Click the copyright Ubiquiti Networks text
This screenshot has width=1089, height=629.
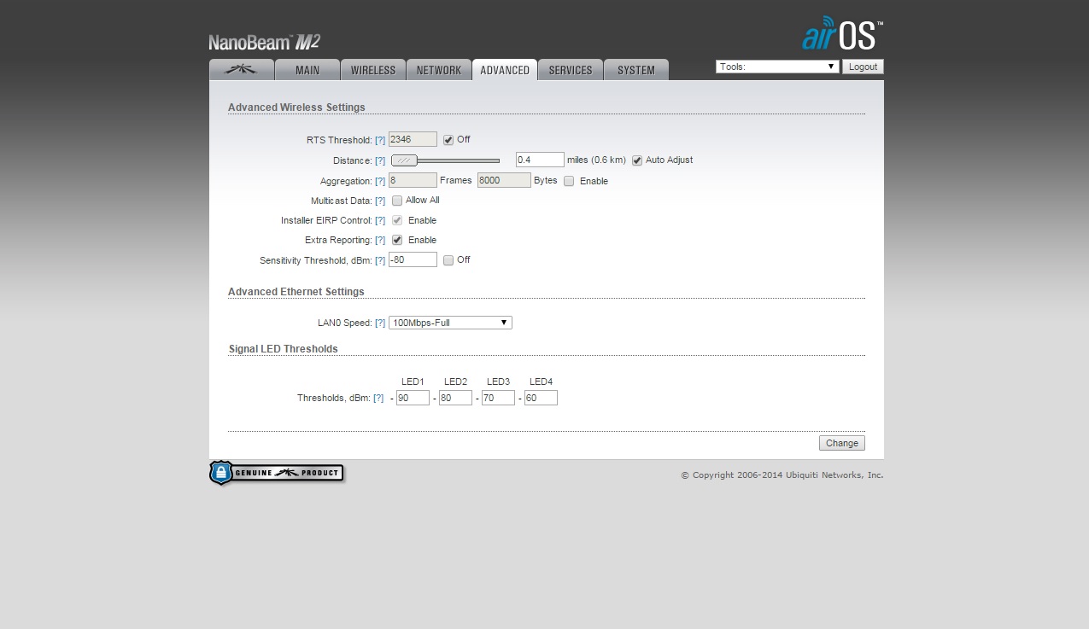[782, 475]
